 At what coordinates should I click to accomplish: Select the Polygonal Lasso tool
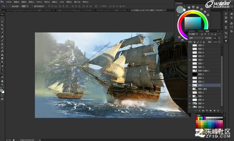tap(2, 22)
